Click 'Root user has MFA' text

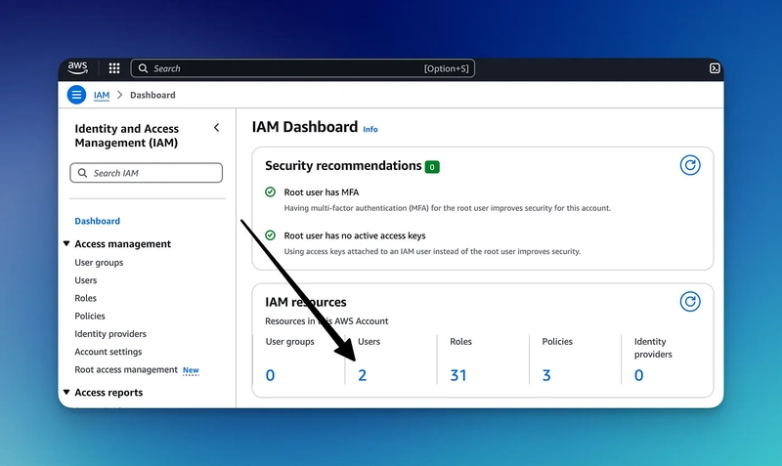point(322,192)
